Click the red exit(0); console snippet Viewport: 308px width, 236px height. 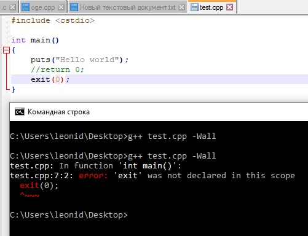[39, 186]
